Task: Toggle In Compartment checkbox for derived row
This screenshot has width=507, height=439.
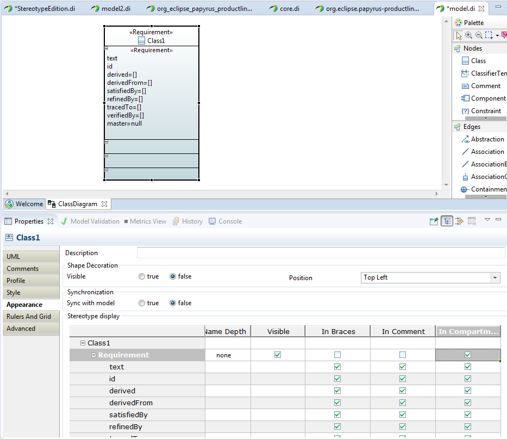Action: (468, 391)
